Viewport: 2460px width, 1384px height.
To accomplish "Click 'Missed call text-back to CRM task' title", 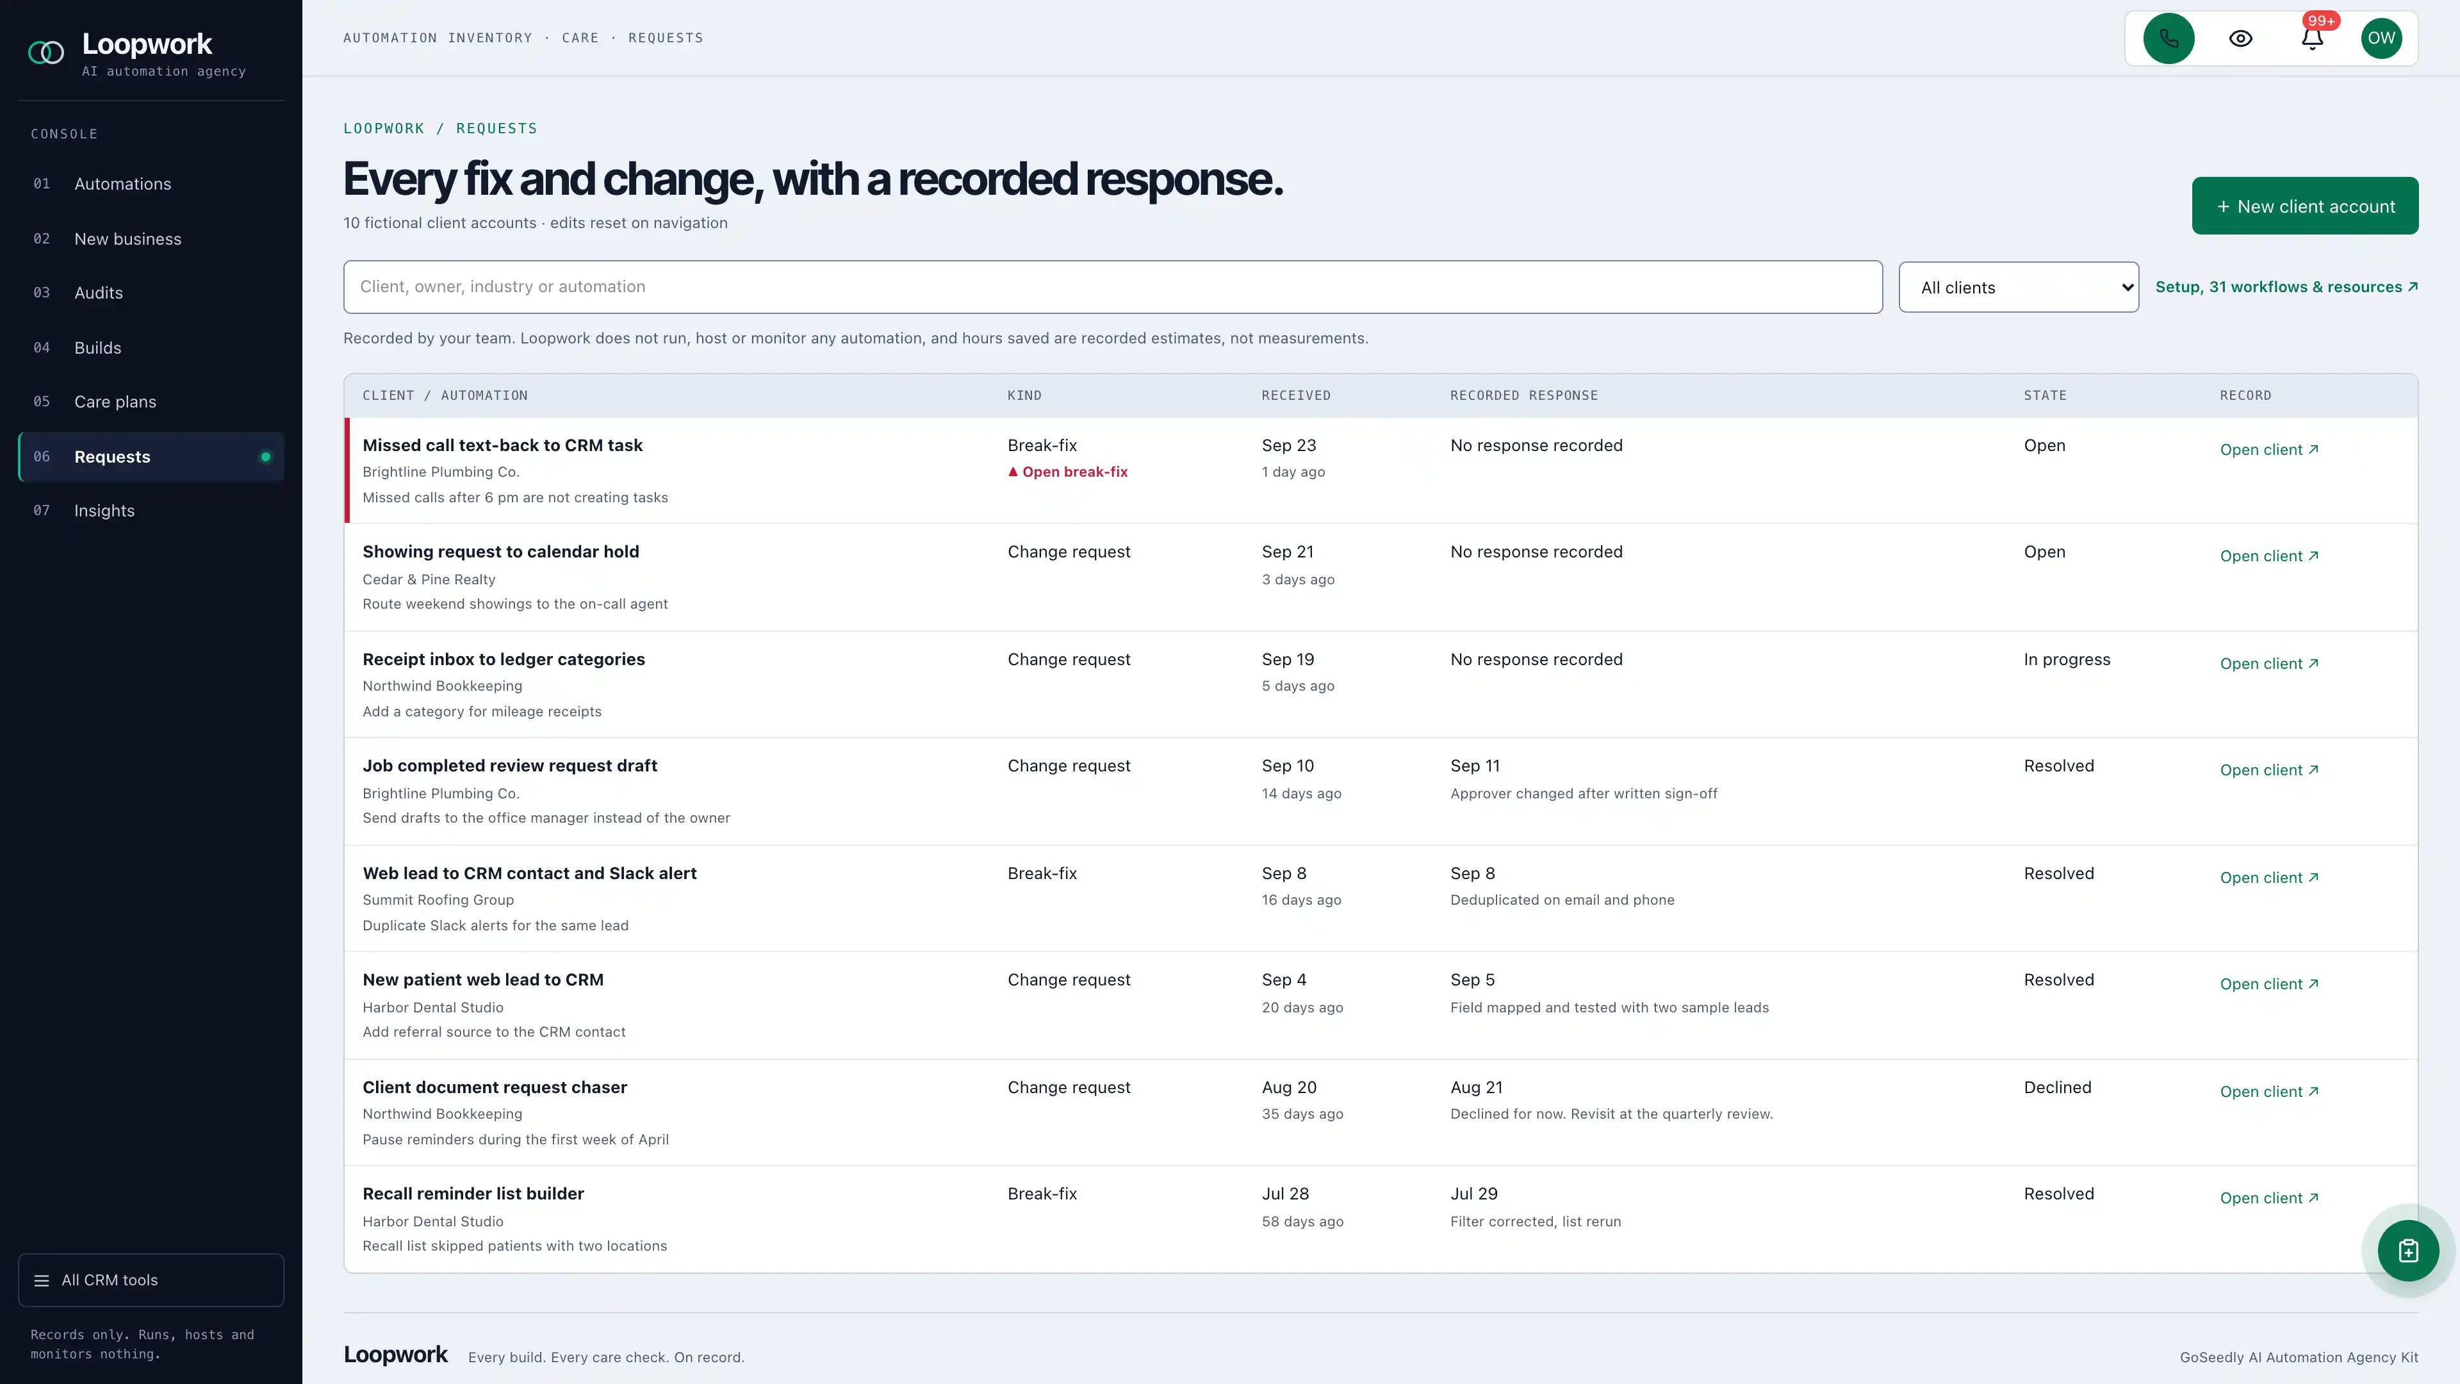I will [x=502, y=445].
